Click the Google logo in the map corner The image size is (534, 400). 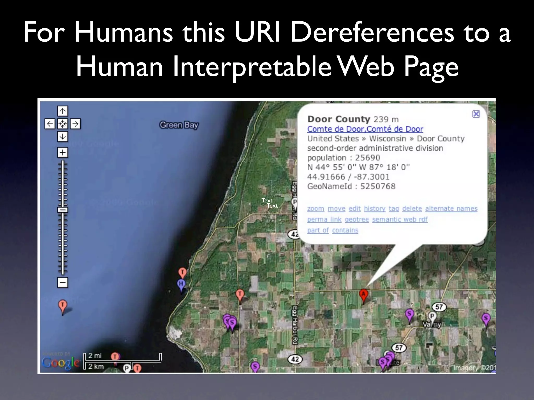[62, 362]
